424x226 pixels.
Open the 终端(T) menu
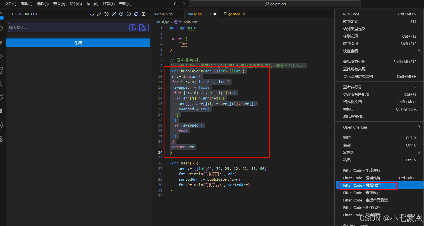tap(109, 4)
